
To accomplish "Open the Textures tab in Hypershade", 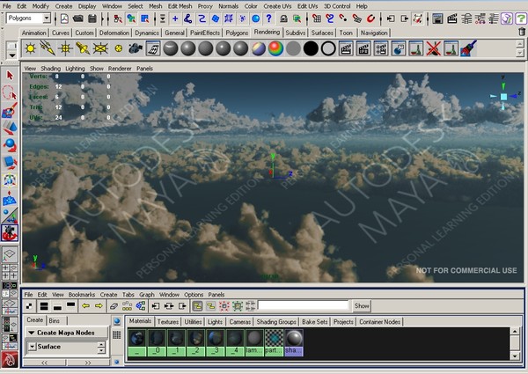I will (x=168, y=322).
